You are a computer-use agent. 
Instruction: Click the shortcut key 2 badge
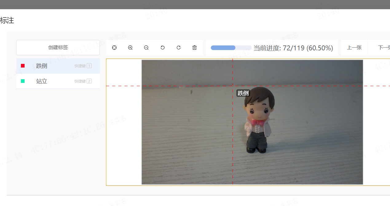[89, 81]
